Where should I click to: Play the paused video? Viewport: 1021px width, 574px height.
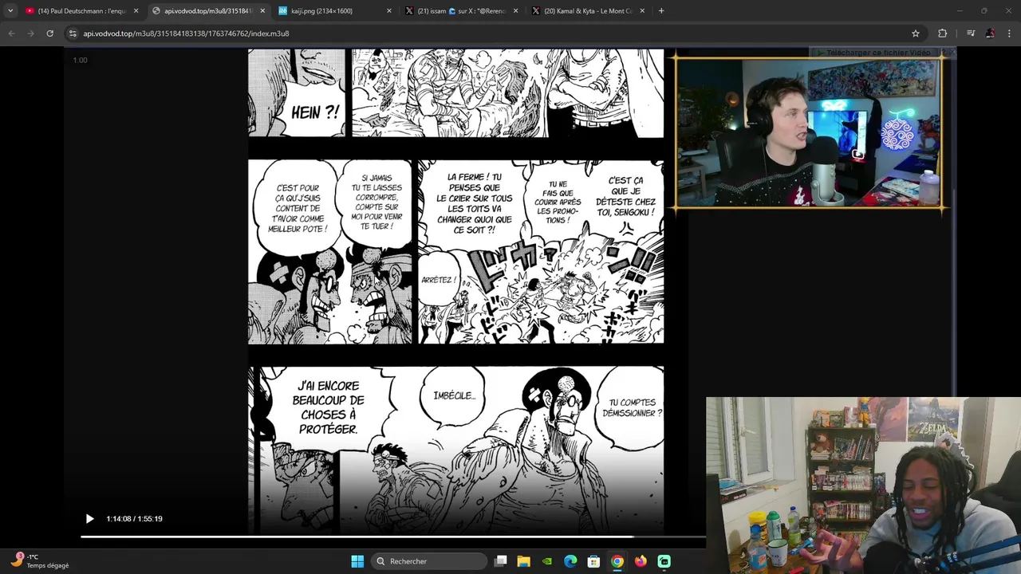(x=89, y=518)
